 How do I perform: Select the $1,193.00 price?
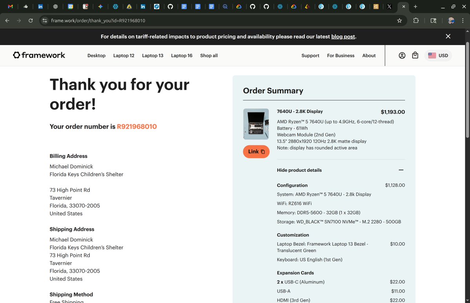click(393, 112)
